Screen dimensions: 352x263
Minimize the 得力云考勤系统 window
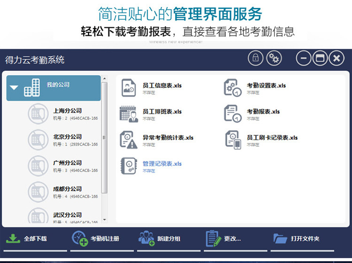click(x=304, y=58)
